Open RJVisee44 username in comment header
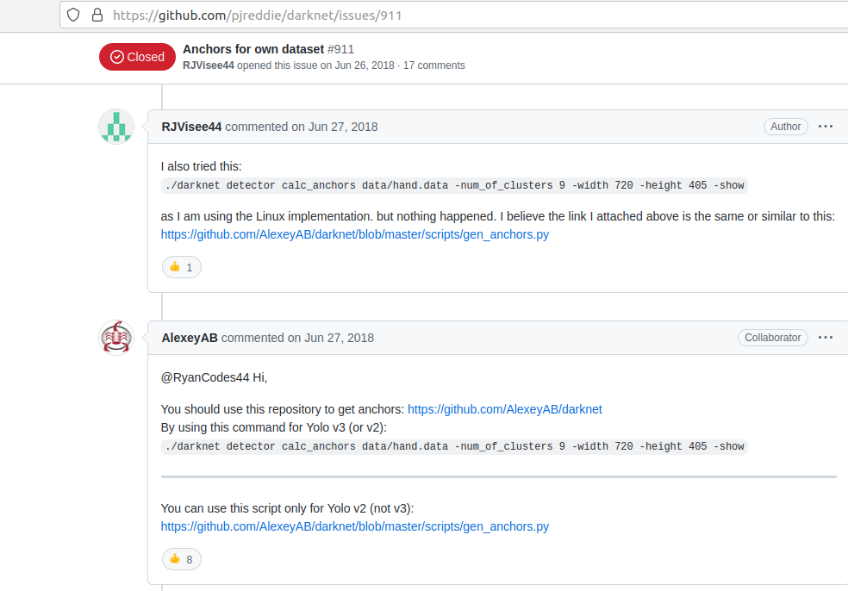848x591 pixels. point(191,127)
